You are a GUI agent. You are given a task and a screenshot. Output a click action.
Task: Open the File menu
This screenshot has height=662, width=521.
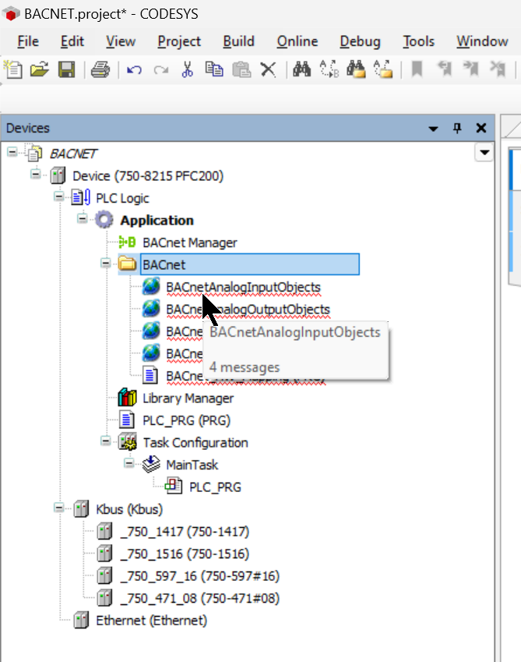pyautogui.click(x=28, y=41)
